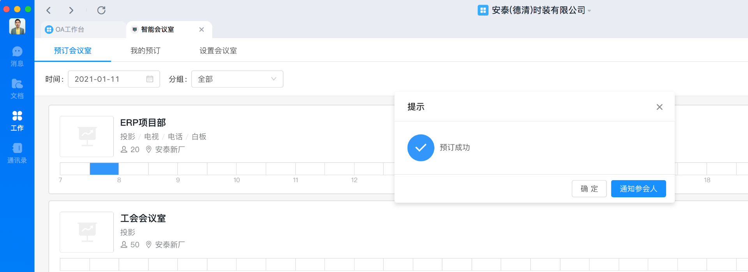Switch to the 设置会议室 tab
The height and width of the screenshot is (272, 748).
click(218, 51)
